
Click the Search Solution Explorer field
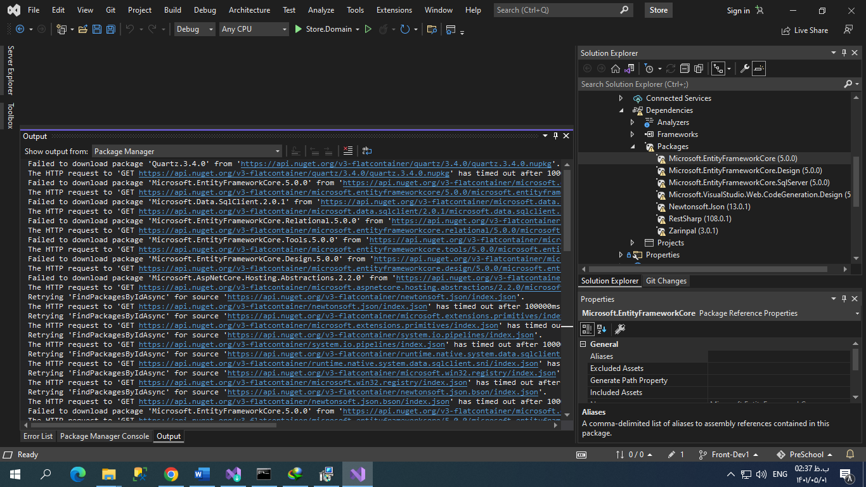711,84
